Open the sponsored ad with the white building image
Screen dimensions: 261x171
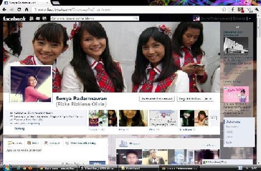coord(236,45)
